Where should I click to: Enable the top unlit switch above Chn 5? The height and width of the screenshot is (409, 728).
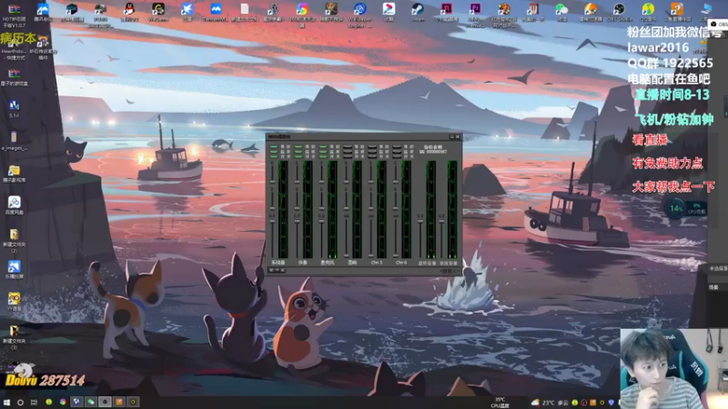[372, 146]
